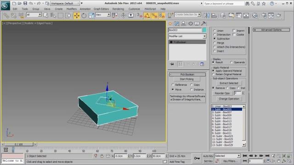Open the Rendering menu

pos(118,9)
